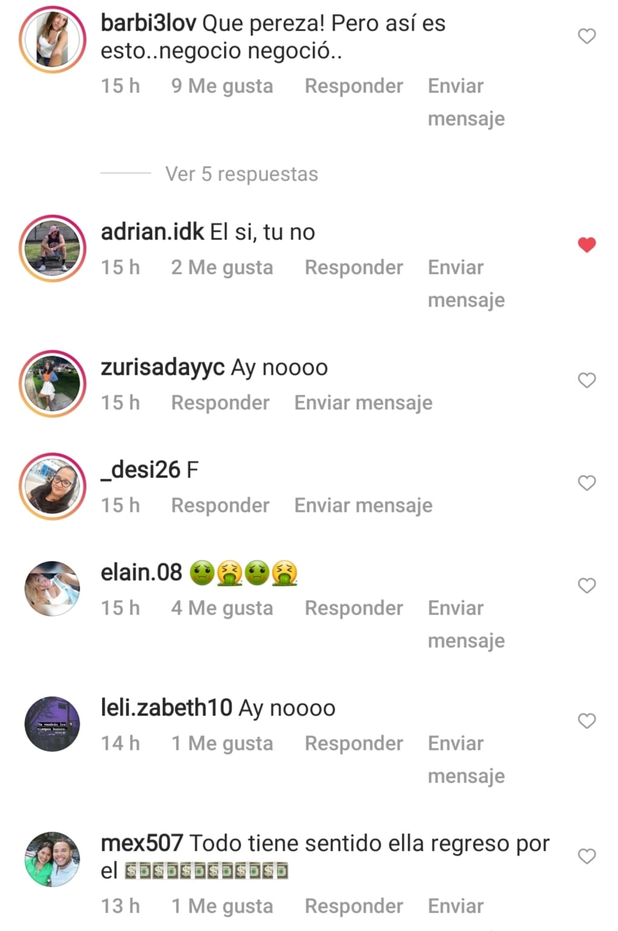The height and width of the screenshot is (931, 618).
Task: Open elain.08's profile photo
Action: (x=53, y=588)
